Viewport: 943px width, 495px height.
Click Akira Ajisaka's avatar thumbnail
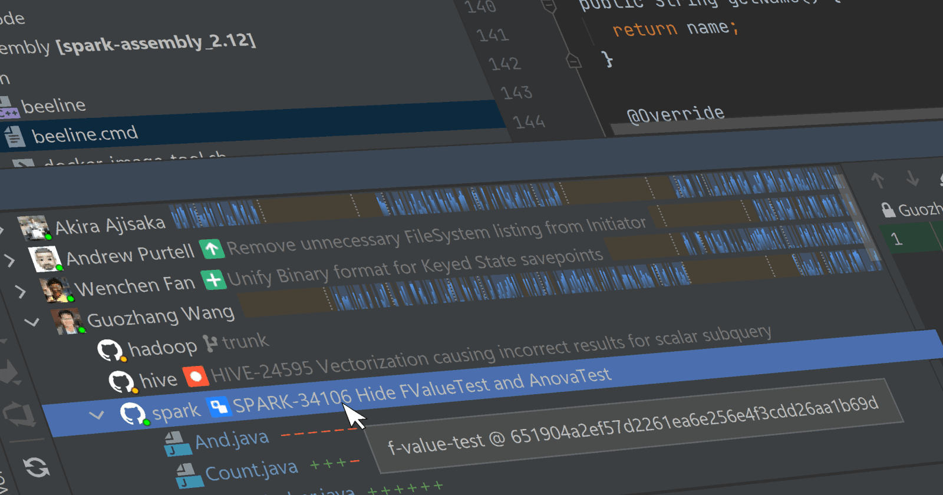tap(33, 227)
